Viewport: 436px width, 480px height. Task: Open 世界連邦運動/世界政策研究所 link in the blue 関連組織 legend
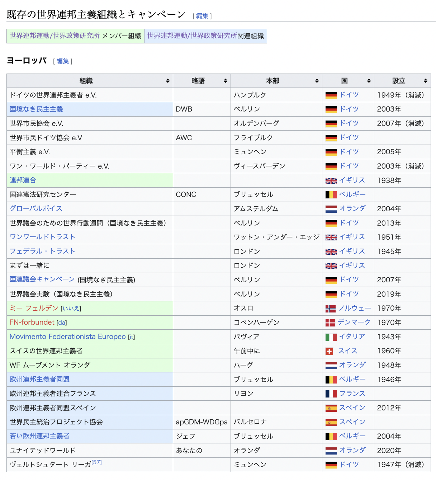click(x=192, y=36)
